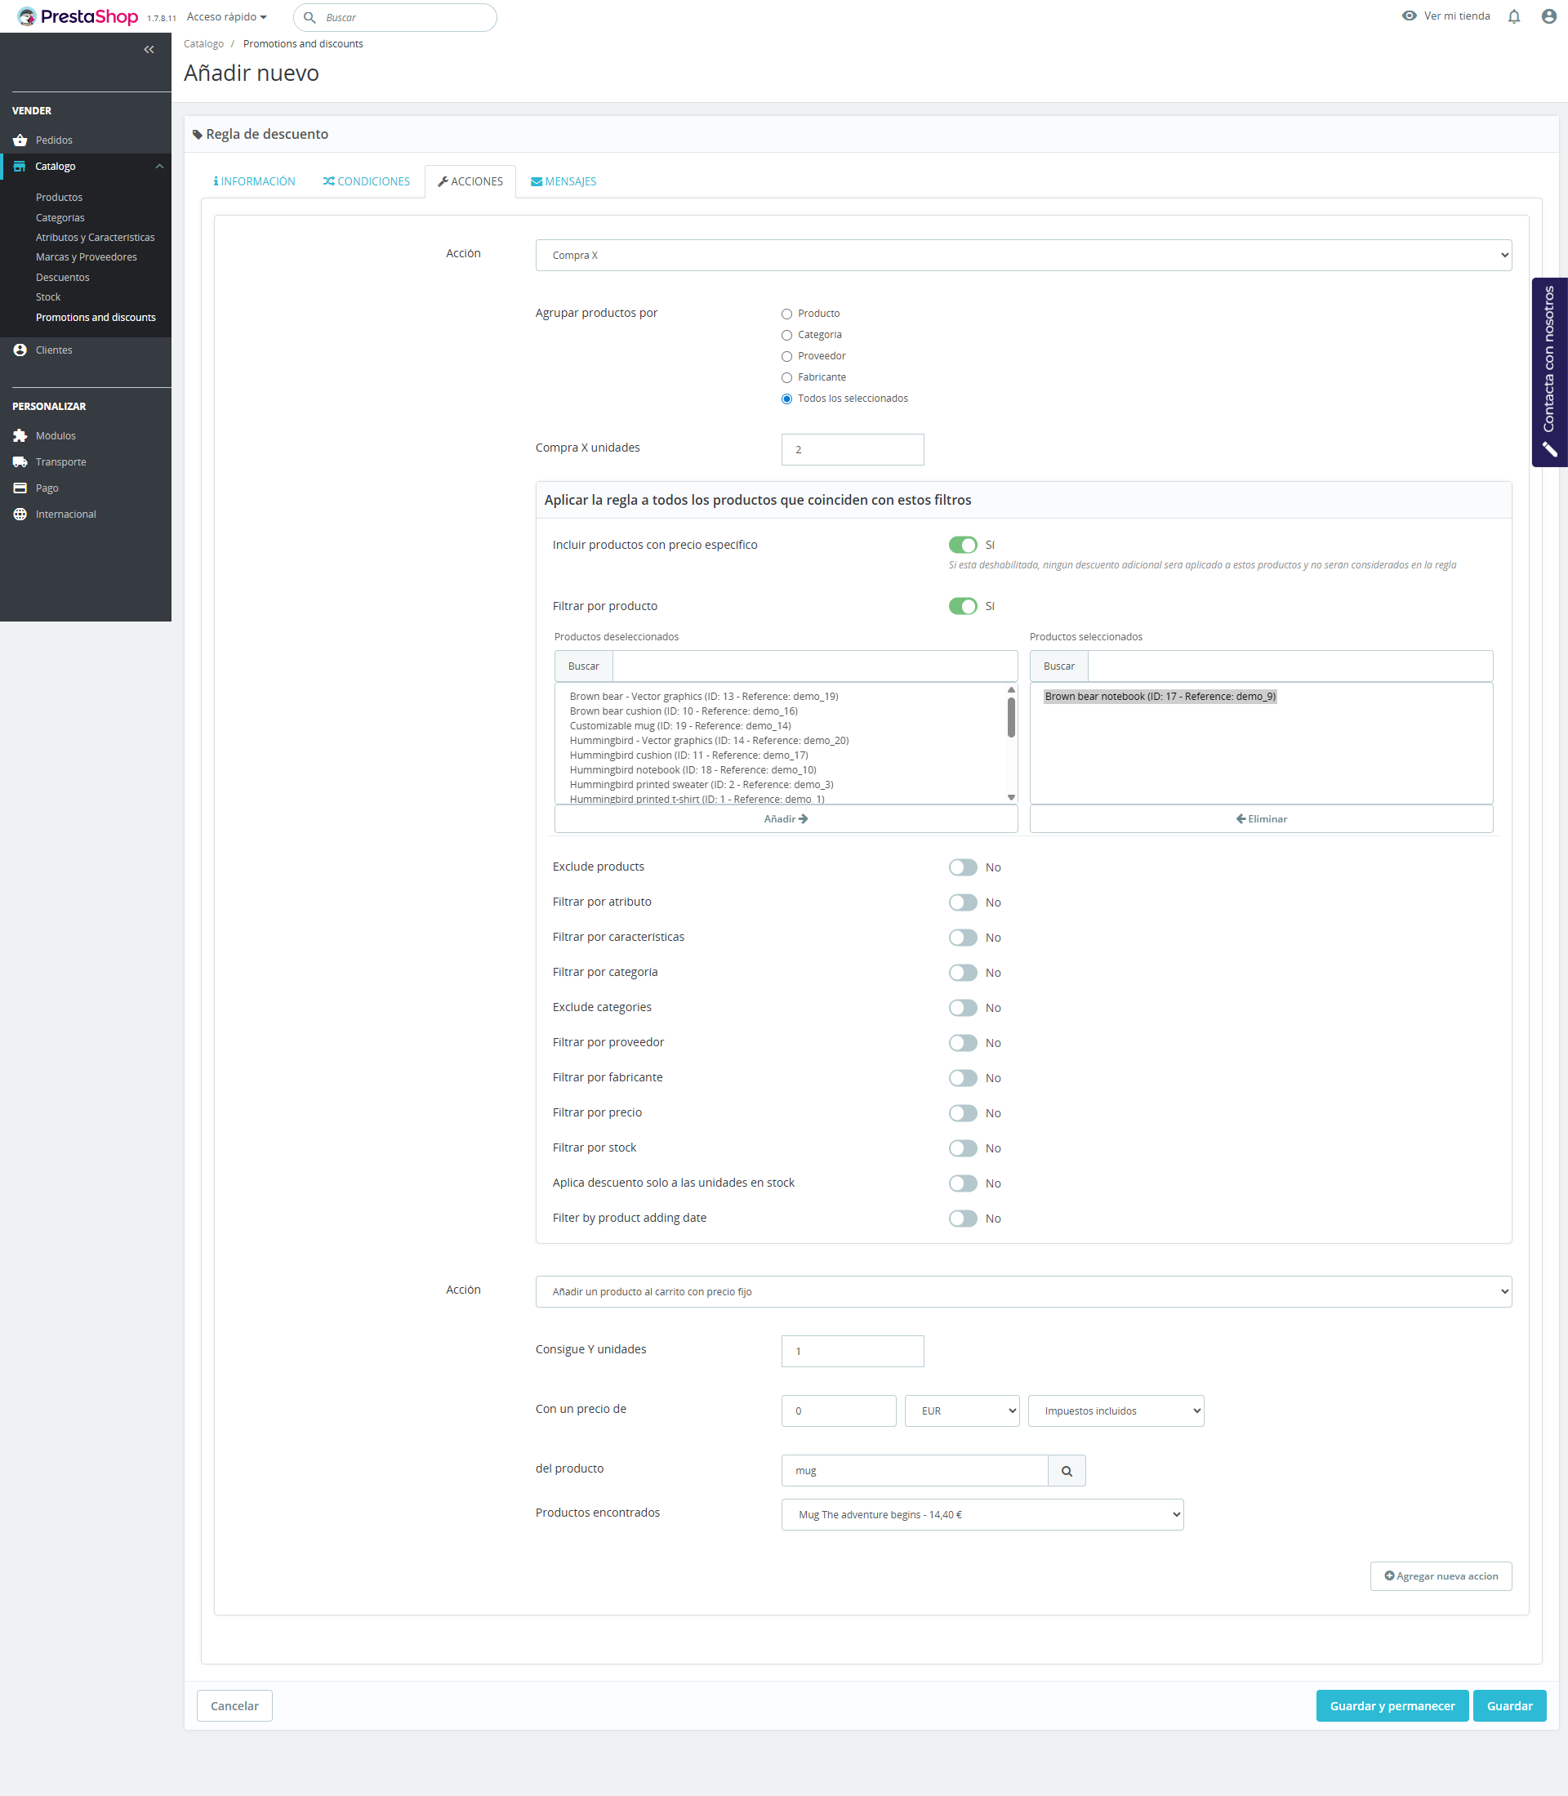
Task: Click the Modulos puzzle icon
Action: point(20,436)
